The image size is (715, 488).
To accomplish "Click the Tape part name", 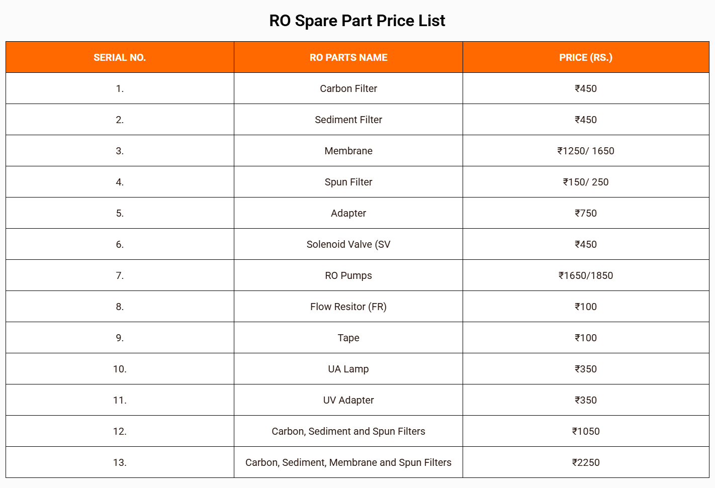I will click(x=348, y=338).
